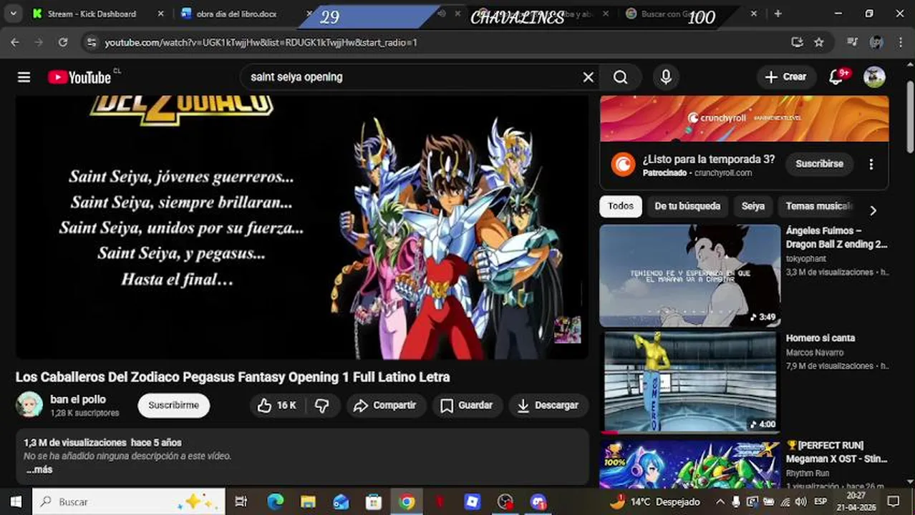This screenshot has width=915, height=515.
Task: Select the Todos filter chip
Action: (x=620, y=206)
